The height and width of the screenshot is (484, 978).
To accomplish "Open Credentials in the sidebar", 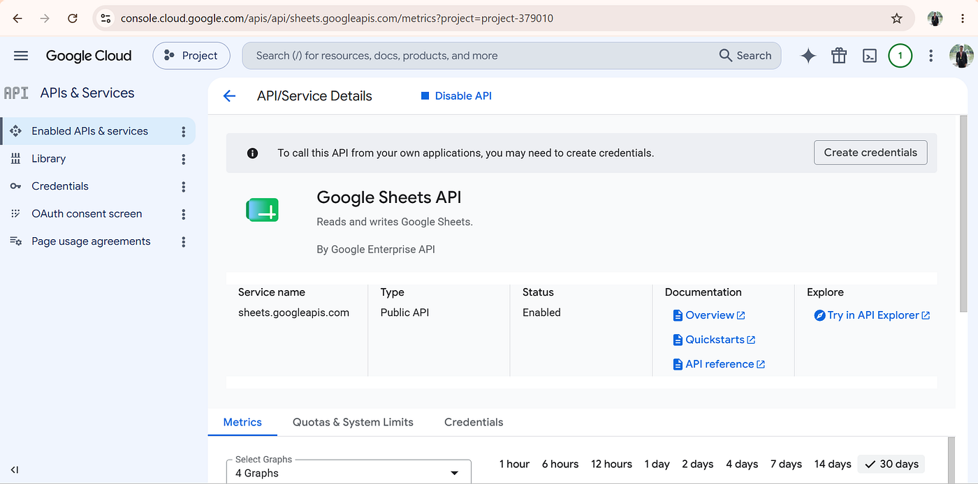I will pyautogui.click(x=60, y=186).
